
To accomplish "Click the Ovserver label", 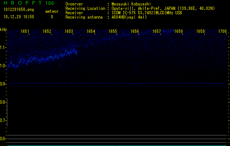I will [x=74, y=4].
